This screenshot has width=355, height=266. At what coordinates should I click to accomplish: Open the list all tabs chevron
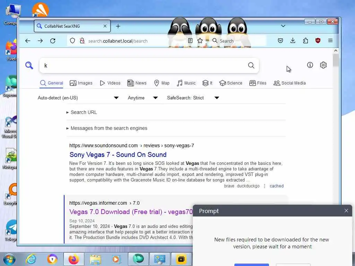pyautogui.click(x=283, y=26)
